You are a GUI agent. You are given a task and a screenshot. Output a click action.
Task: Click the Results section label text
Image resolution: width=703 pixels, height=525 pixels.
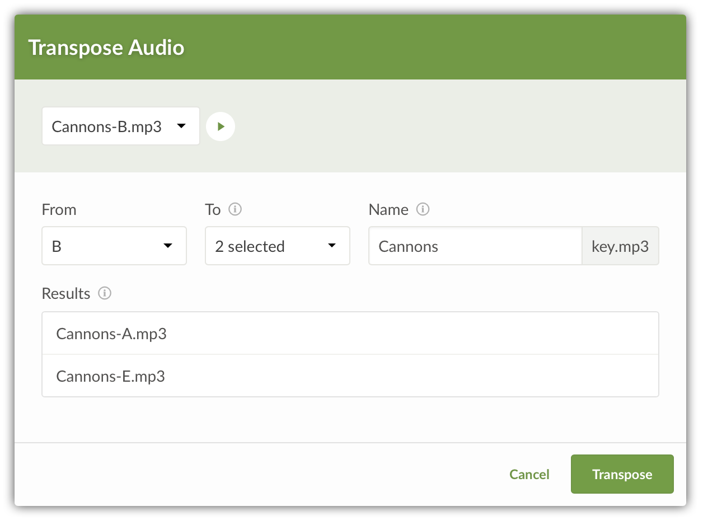click(x=66, y=293)
